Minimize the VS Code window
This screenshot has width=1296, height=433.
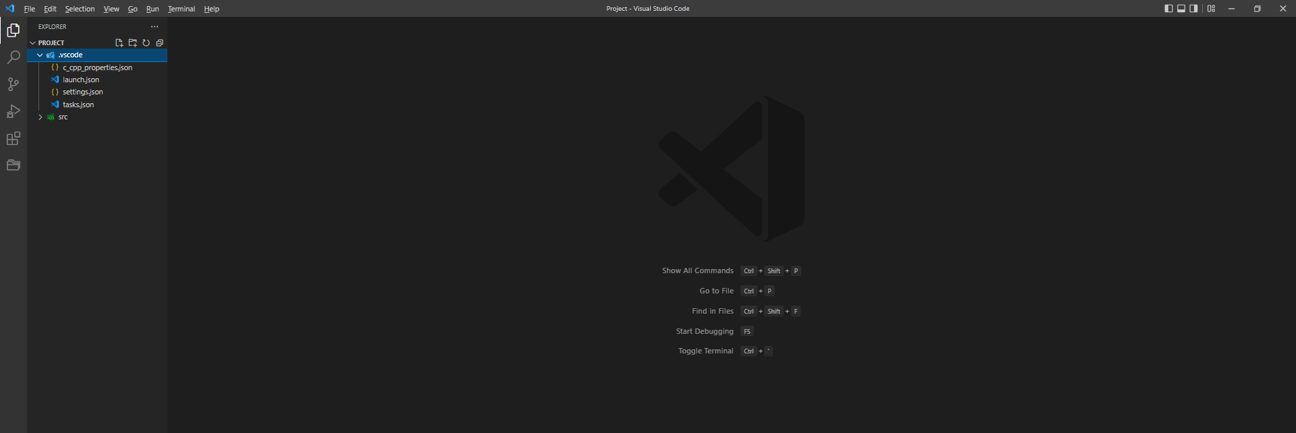point(1231,9)
